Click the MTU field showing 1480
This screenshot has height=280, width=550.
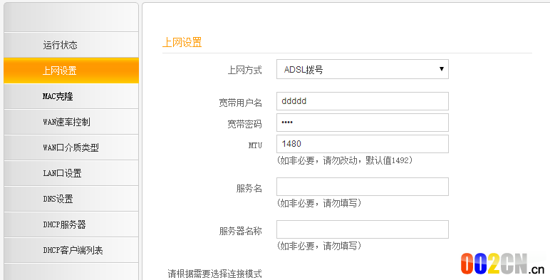[x=363, y=144]
